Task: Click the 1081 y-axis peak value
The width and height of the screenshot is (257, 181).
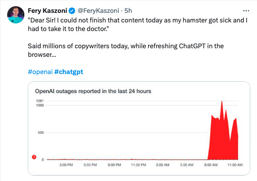Action: (x=40, y=101)
